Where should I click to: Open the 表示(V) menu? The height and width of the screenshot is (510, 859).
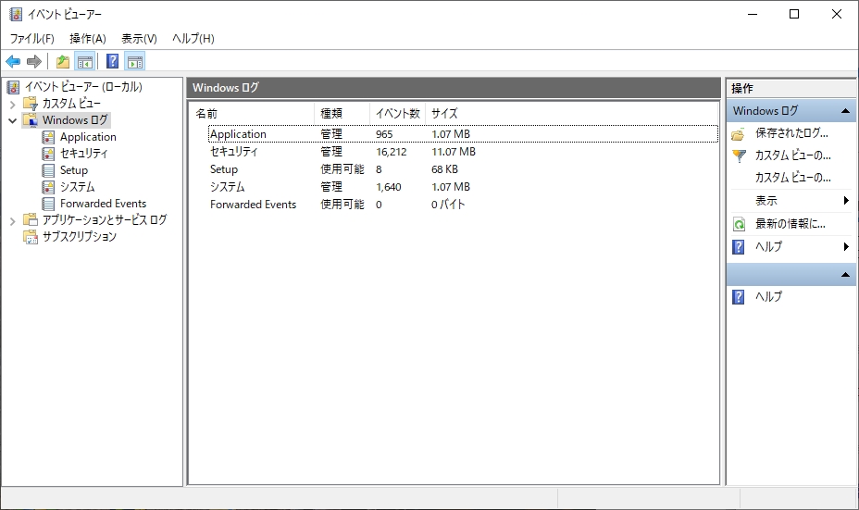tap(139, 38)
